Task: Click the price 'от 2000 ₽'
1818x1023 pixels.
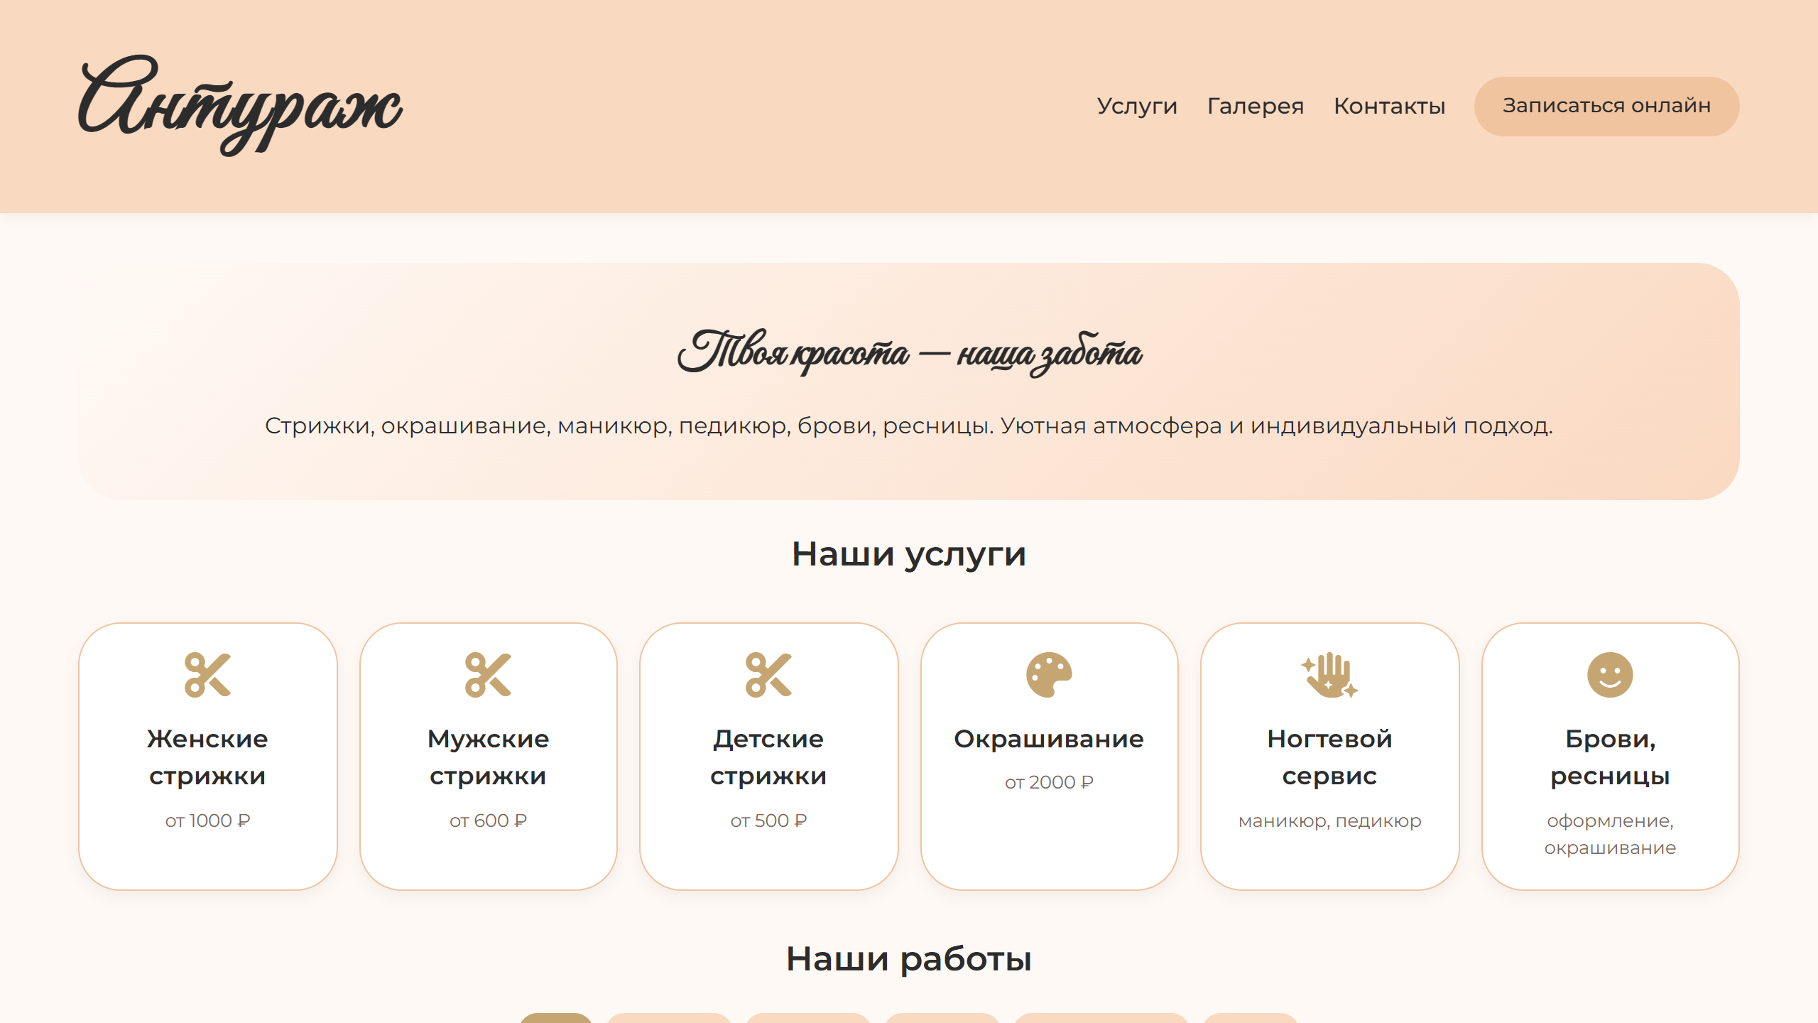Action: point(1049,782)
